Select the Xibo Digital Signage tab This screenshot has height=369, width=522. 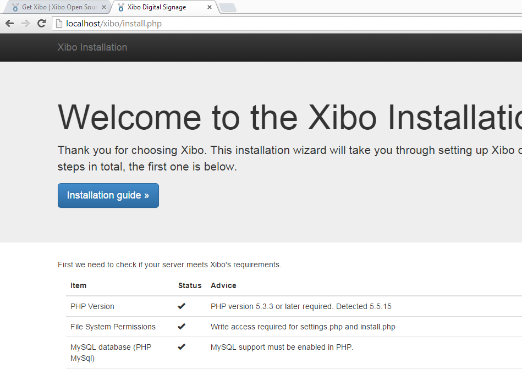[x=160, y=7]
